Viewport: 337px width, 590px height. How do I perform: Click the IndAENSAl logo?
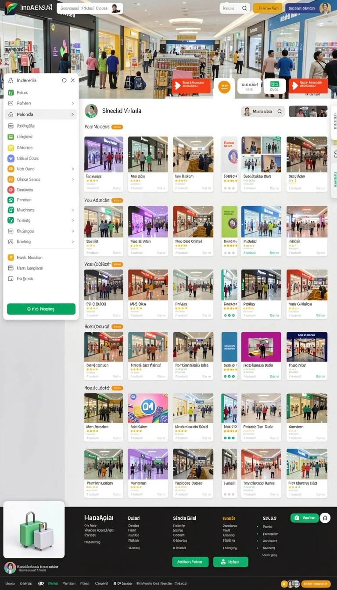[28, 7]
